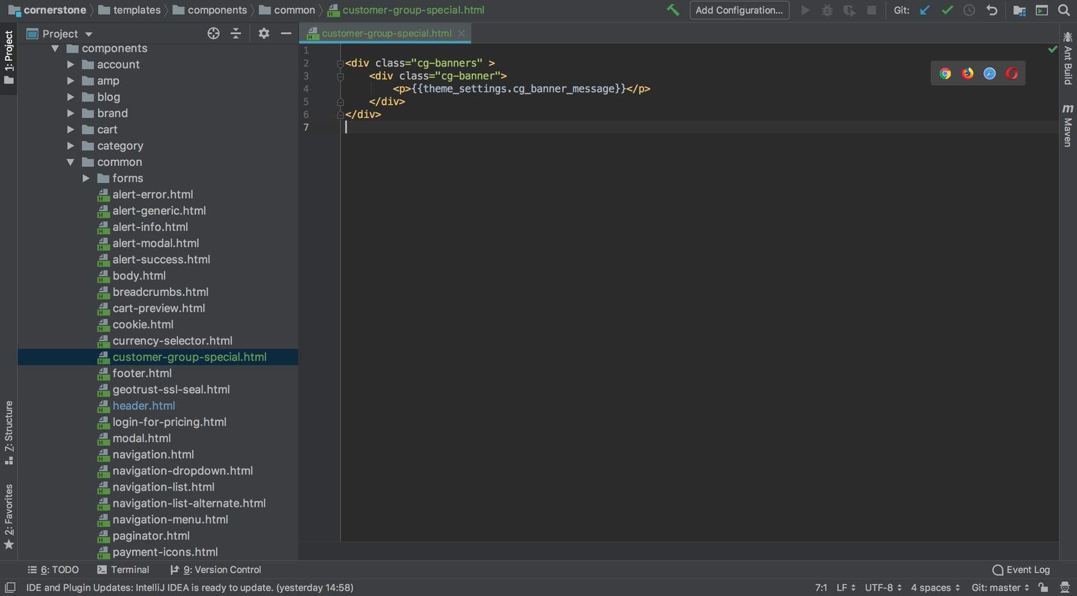Click the locate current file crosshair icon

pyautogui.click(x=213, y=33)
